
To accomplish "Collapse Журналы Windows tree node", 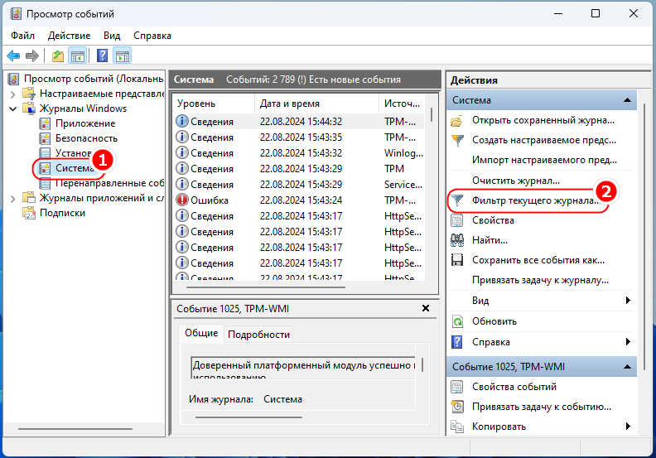I will tap(13, 108).
